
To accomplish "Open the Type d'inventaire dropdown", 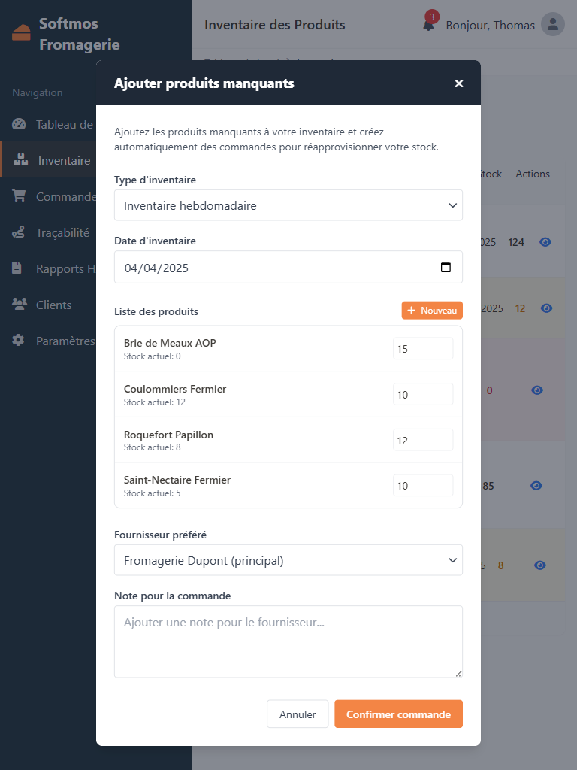I will (x=288, y=205).
